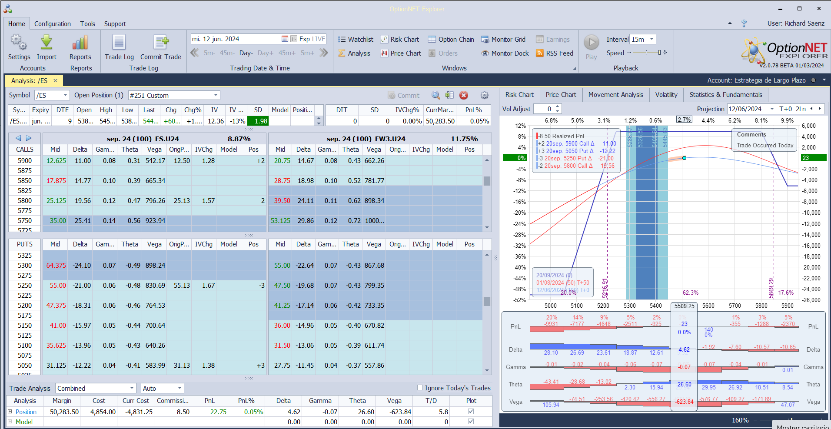Expand the Model analysis row
Viewport: 831px width, 429px height.
(x=10, y=422)
